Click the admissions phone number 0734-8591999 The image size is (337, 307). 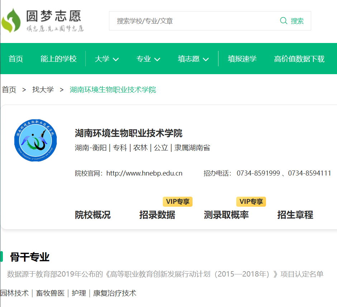tap(258, 173)
